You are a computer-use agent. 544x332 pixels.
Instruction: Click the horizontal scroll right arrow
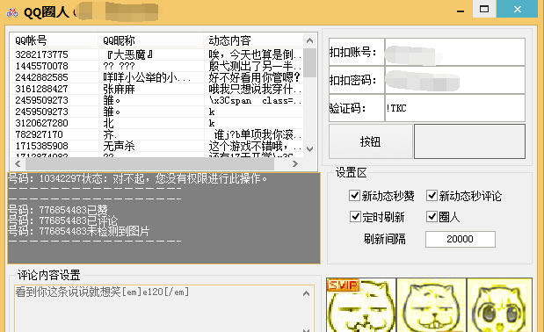pos(295,163)
